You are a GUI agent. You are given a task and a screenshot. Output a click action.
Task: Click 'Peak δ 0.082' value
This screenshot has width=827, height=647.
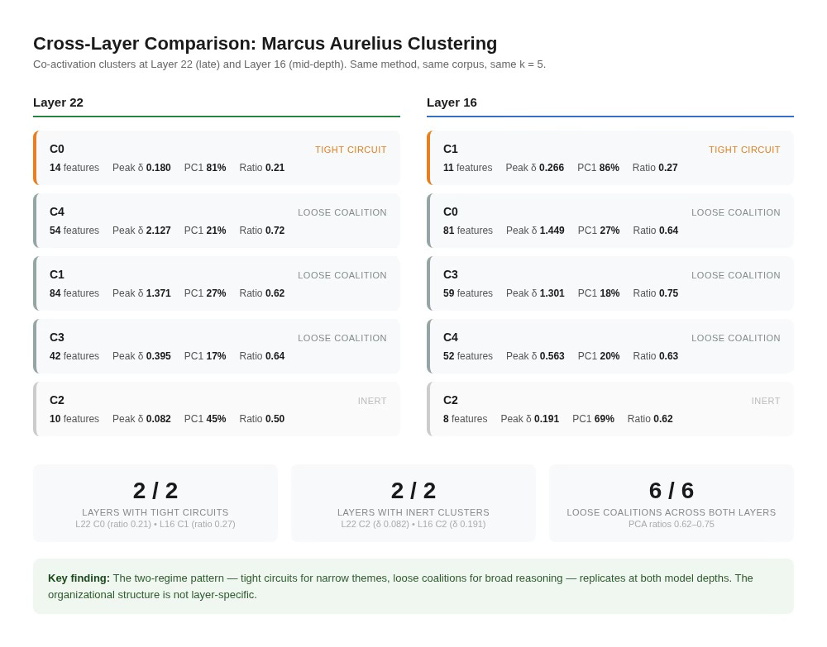(x=141, y=418)
